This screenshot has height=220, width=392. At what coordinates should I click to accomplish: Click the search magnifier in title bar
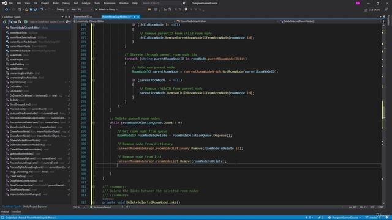point(184,3)
